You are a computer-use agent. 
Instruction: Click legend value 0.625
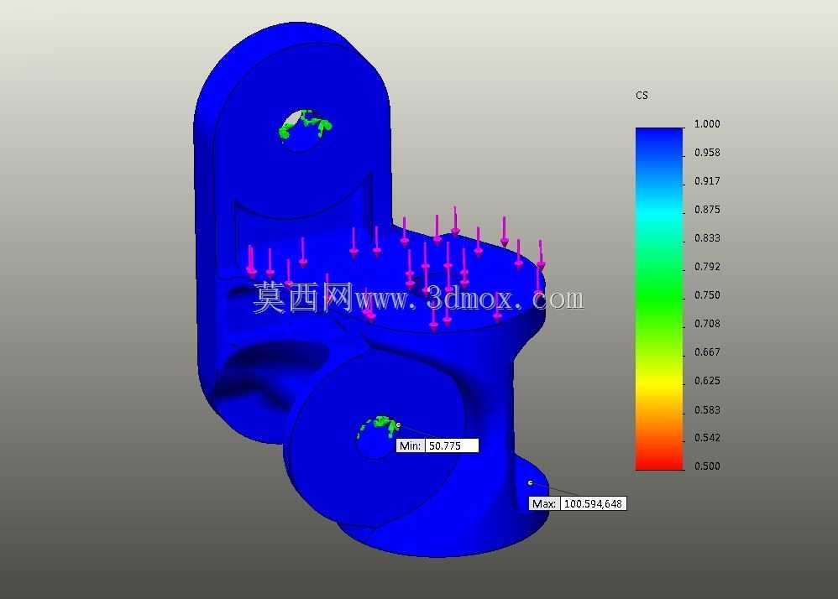(x=707, y=381)
